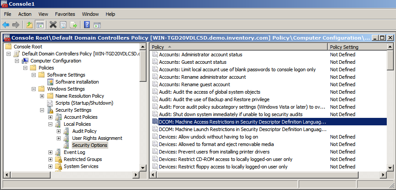Toggle the Show/Hide Console Tree icon

(40, 25)
